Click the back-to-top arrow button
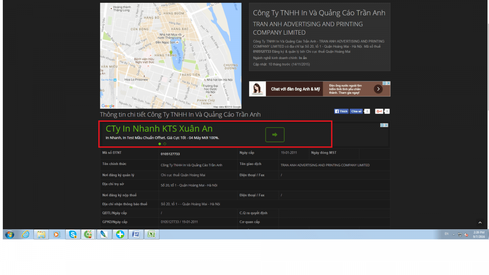Screen dimensions: 489x275 point(480,222)
